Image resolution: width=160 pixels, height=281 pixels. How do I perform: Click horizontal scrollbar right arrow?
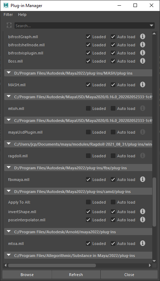tap(150, 265)
